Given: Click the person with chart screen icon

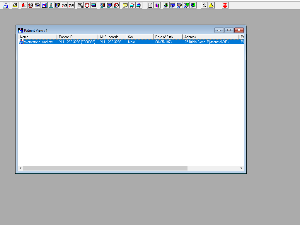Looking at the screenshot, I should (103, 5).
